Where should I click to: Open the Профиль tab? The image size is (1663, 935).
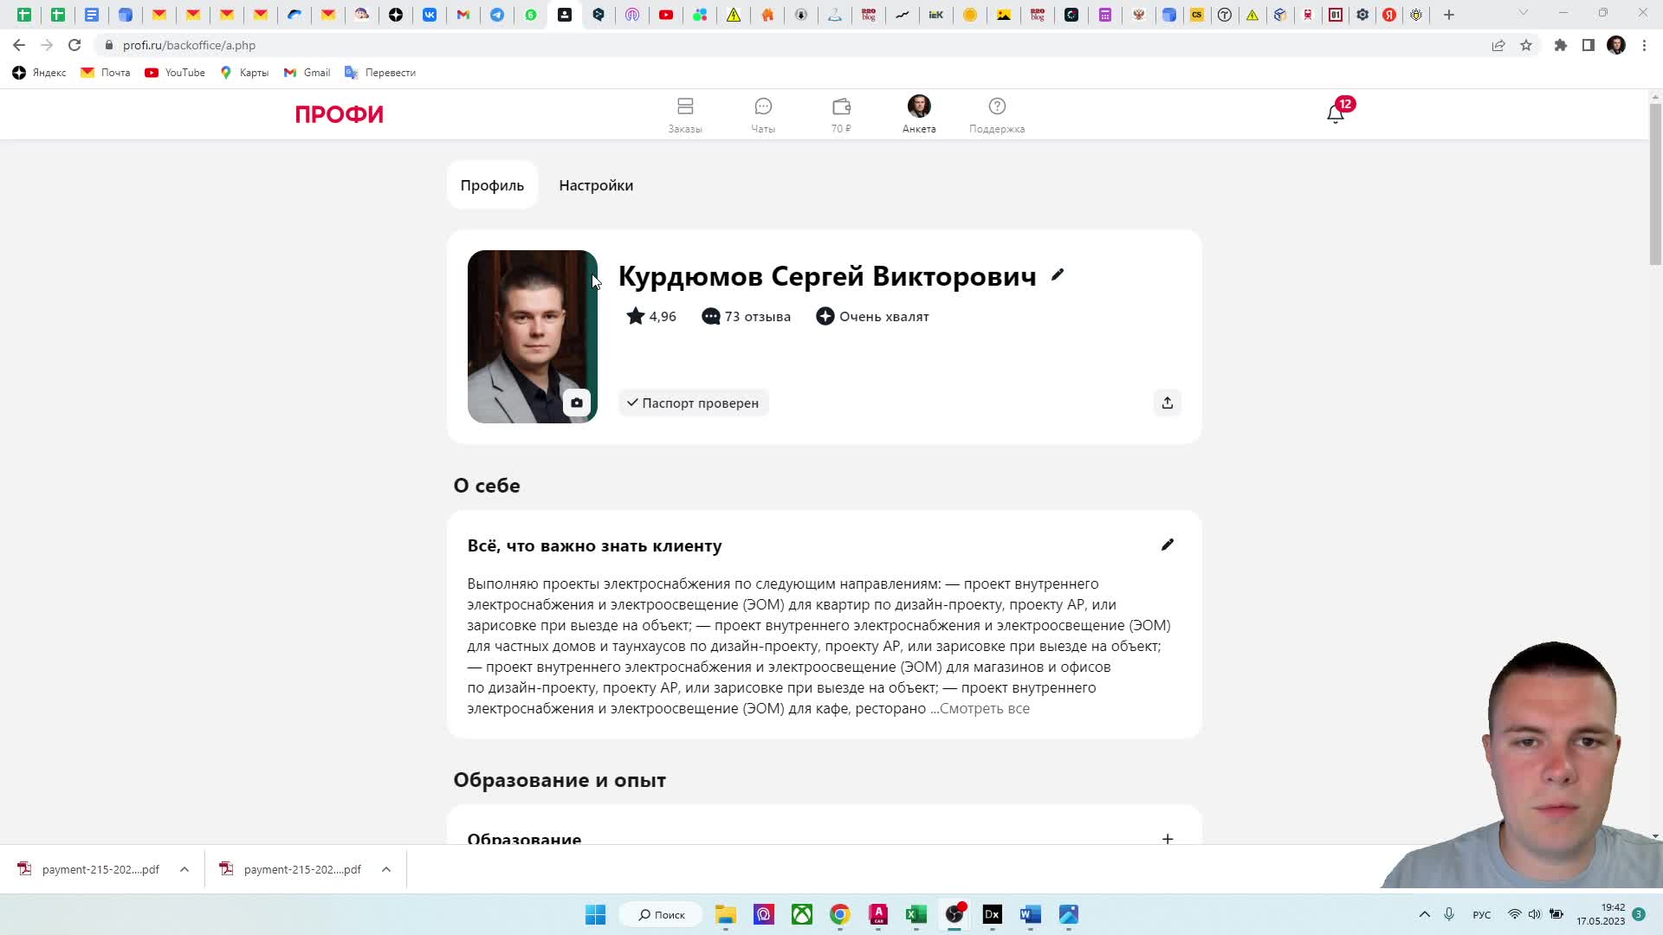pyautogui.click(x=492, y=185)
